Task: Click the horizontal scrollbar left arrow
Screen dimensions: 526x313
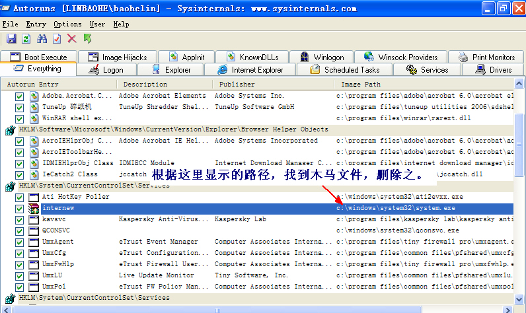Action: point(6,309)
